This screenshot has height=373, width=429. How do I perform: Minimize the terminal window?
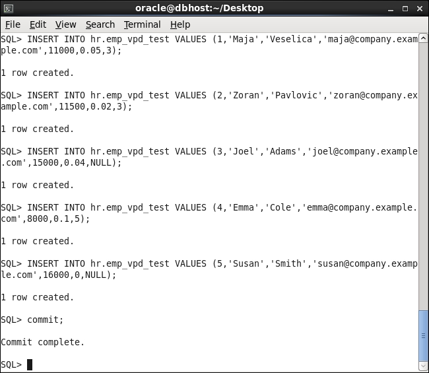[391, 9]
